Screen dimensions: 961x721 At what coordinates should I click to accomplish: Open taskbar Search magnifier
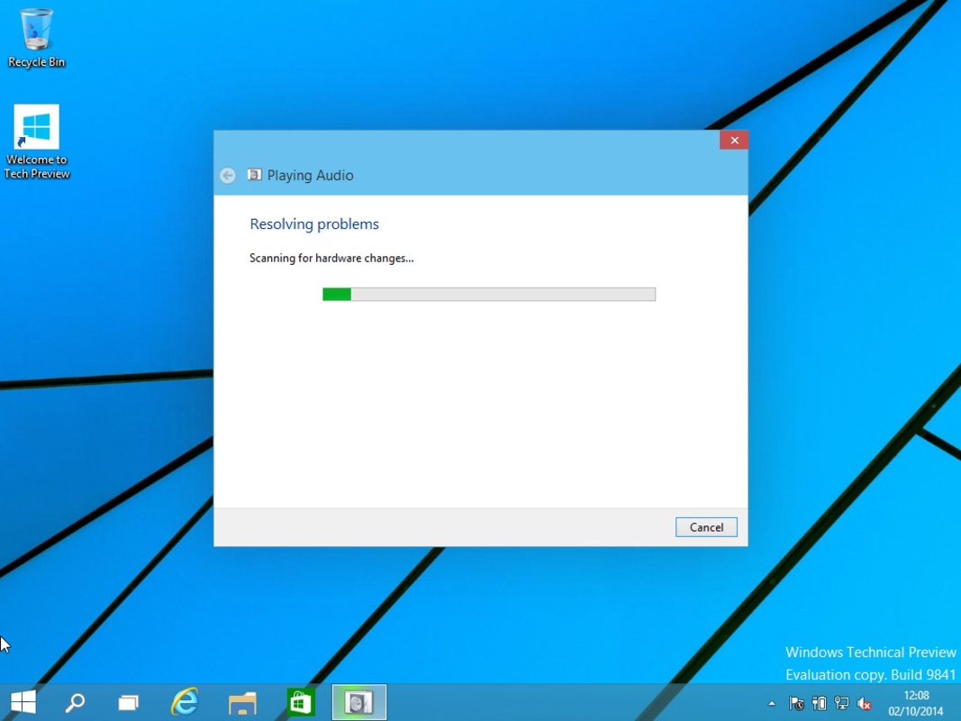tap(76, 702)
